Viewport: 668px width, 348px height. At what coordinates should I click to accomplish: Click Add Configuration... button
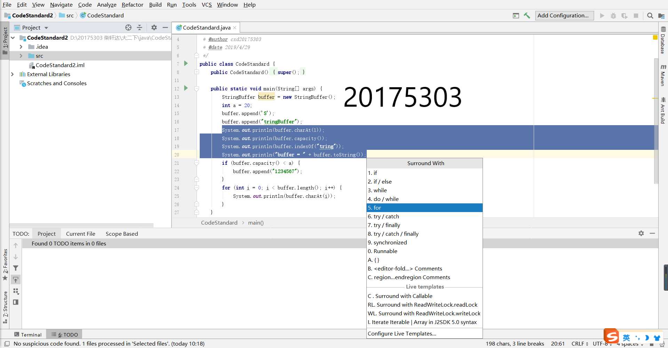click(564, 15)
